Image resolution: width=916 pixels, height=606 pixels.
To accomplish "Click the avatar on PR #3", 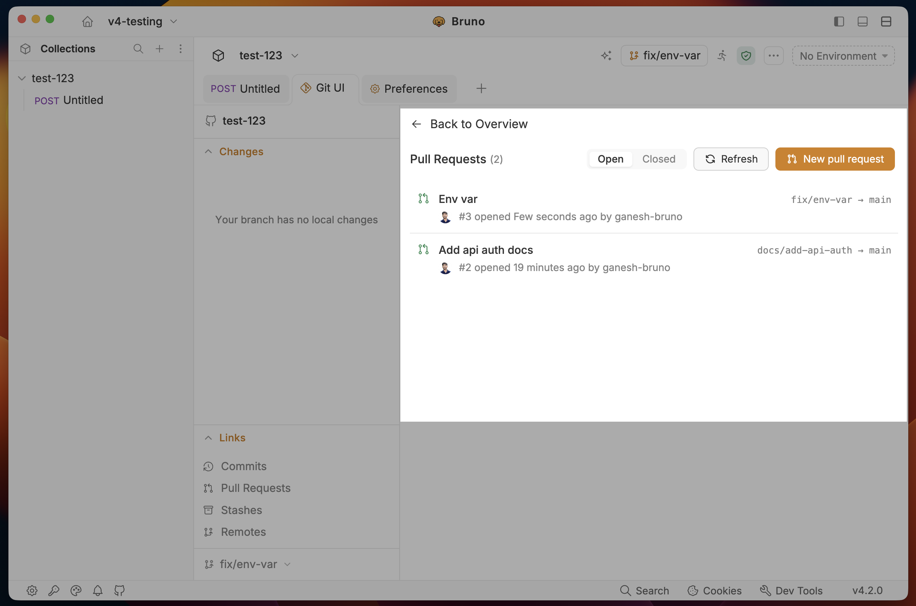I will (x=445, y=217).
